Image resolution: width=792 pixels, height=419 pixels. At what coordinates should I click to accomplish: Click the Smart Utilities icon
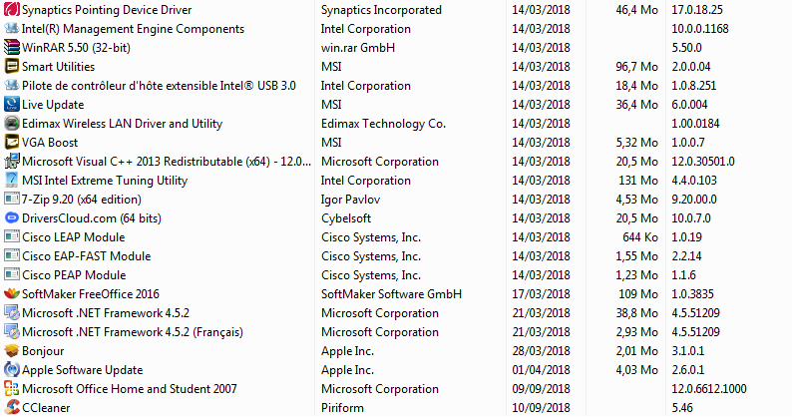pos(12,67)
